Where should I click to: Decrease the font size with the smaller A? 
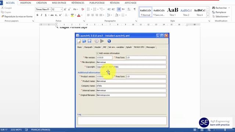pos(69,9)
